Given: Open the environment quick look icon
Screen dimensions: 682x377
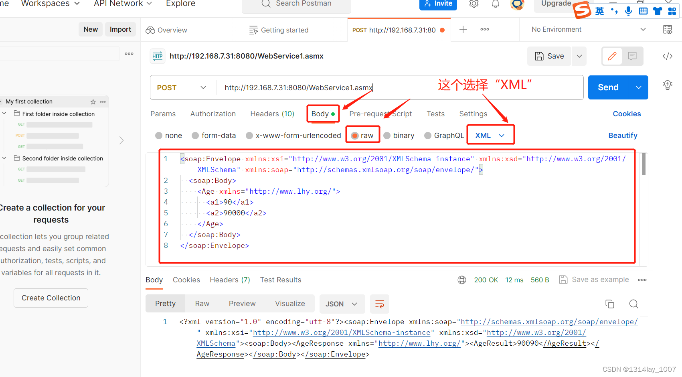Looking at the screenshot, I should coord(668,29).
